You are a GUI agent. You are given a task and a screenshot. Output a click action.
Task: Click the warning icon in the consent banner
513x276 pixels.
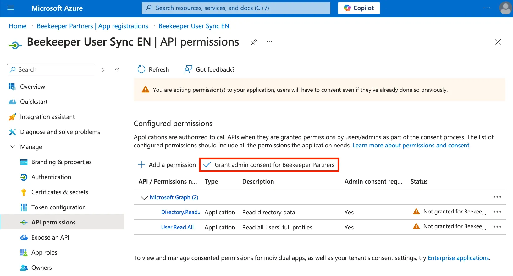[x=146, y=90]
